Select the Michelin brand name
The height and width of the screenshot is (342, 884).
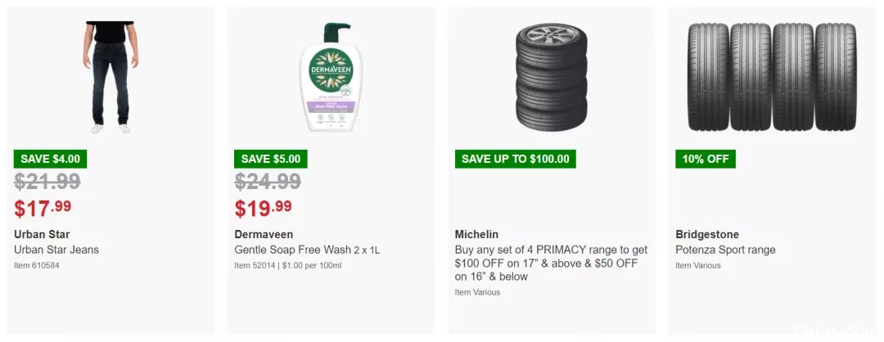pos(476,234)
